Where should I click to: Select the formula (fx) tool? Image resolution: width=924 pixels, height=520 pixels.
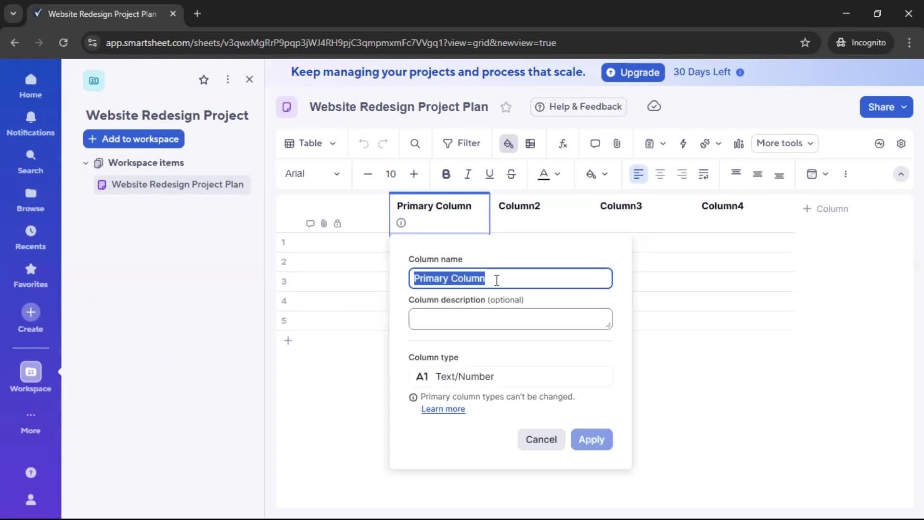tap(563, 143)
